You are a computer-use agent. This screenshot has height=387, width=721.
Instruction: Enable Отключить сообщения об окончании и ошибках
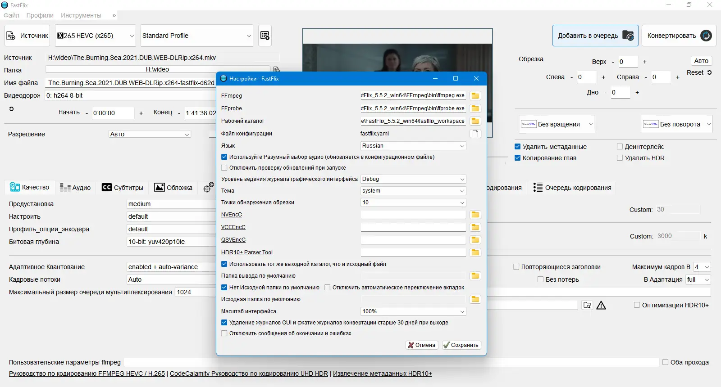coord(224,333)
